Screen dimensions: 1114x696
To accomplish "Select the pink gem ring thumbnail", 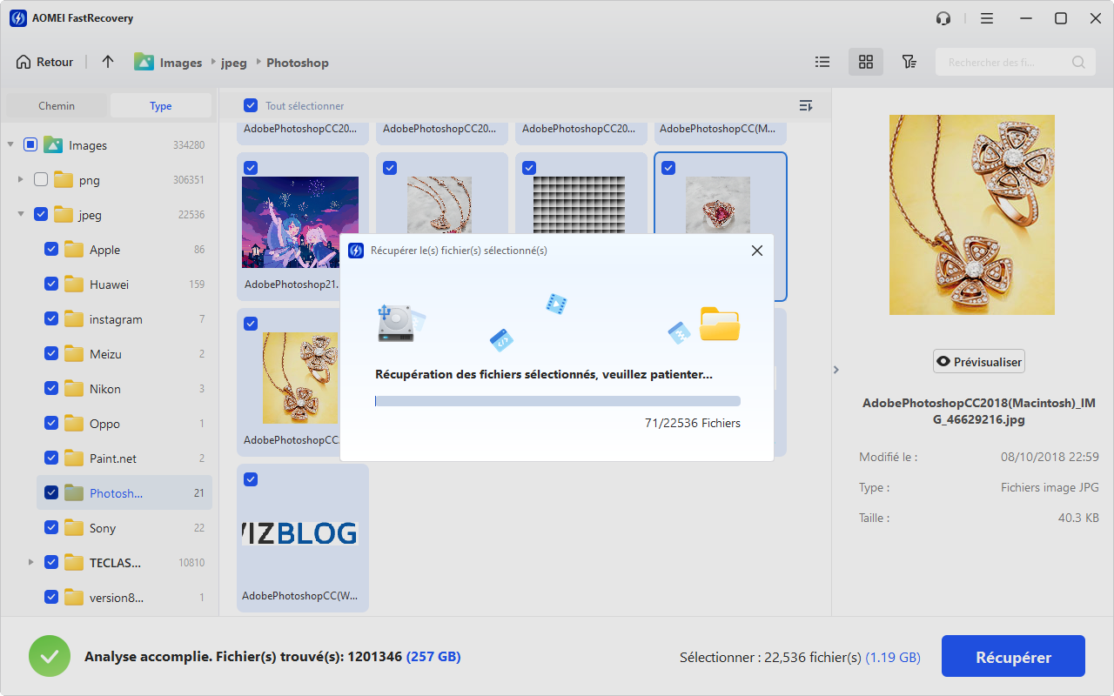I will coord(718,205).
